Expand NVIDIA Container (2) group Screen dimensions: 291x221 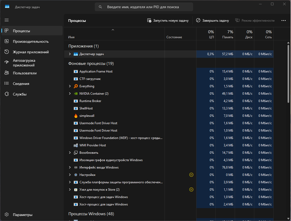point(70,94)
